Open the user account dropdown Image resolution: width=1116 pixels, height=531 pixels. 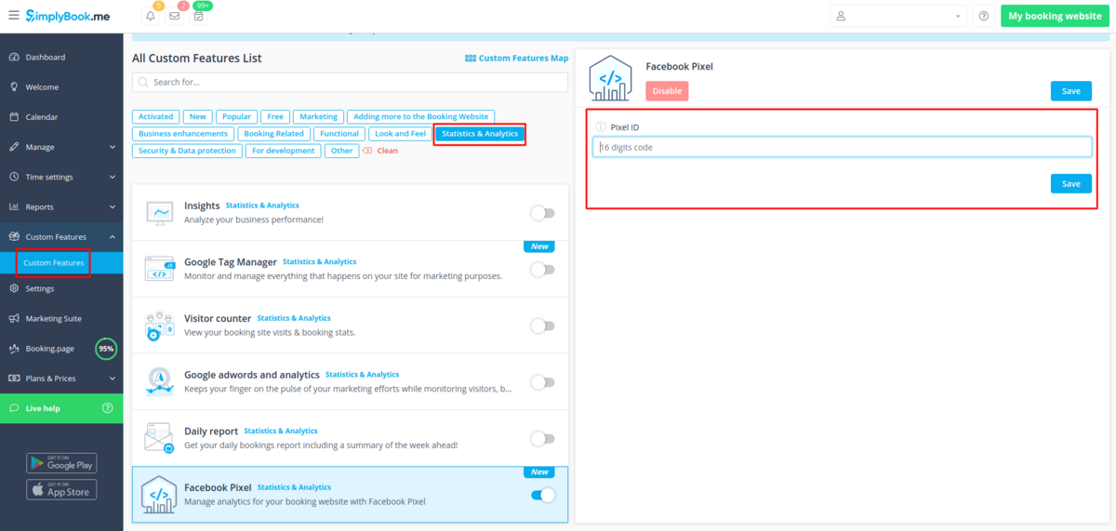897,16
